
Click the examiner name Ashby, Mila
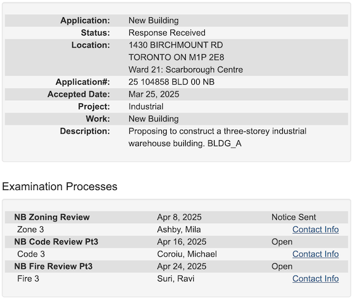(179, 229)
